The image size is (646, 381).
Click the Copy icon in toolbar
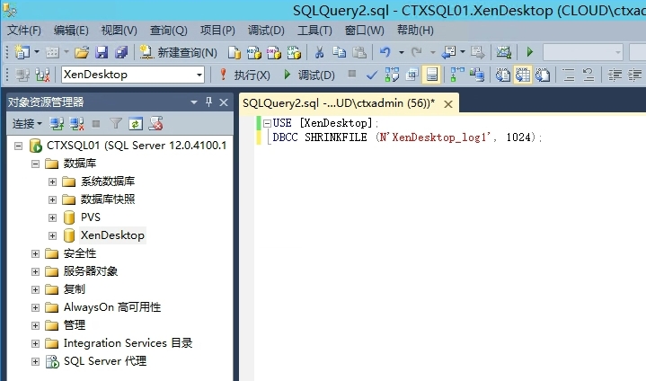[340, 52]
